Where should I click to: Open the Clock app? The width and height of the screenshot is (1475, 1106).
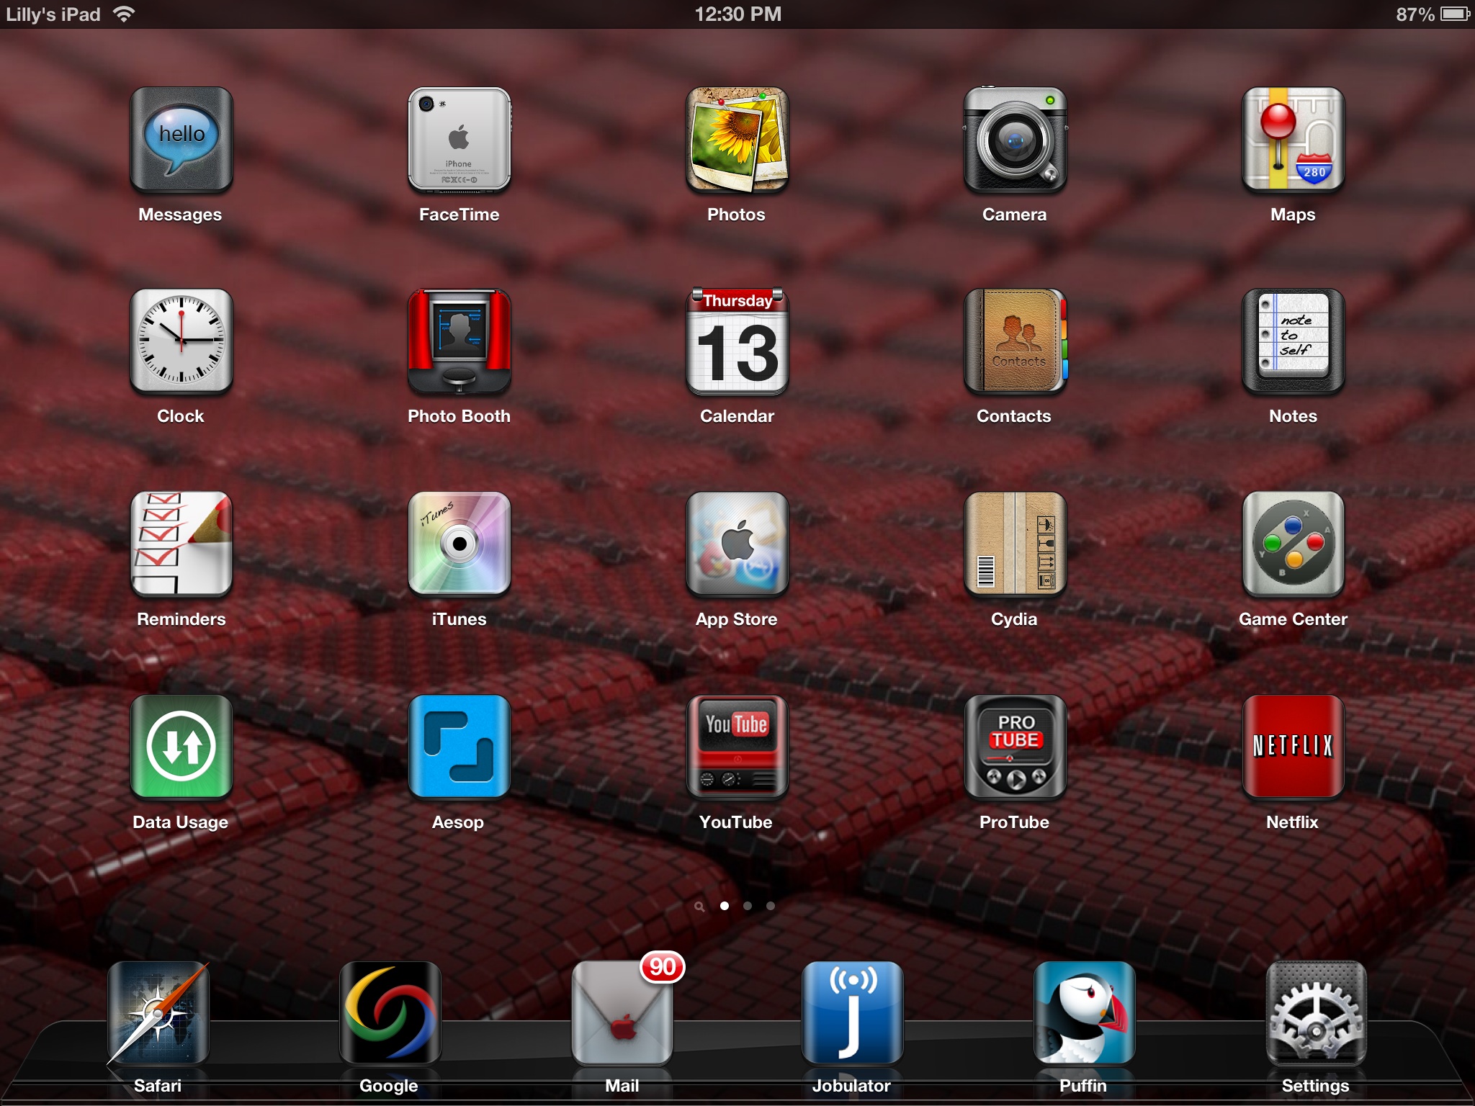coord(181,341)
